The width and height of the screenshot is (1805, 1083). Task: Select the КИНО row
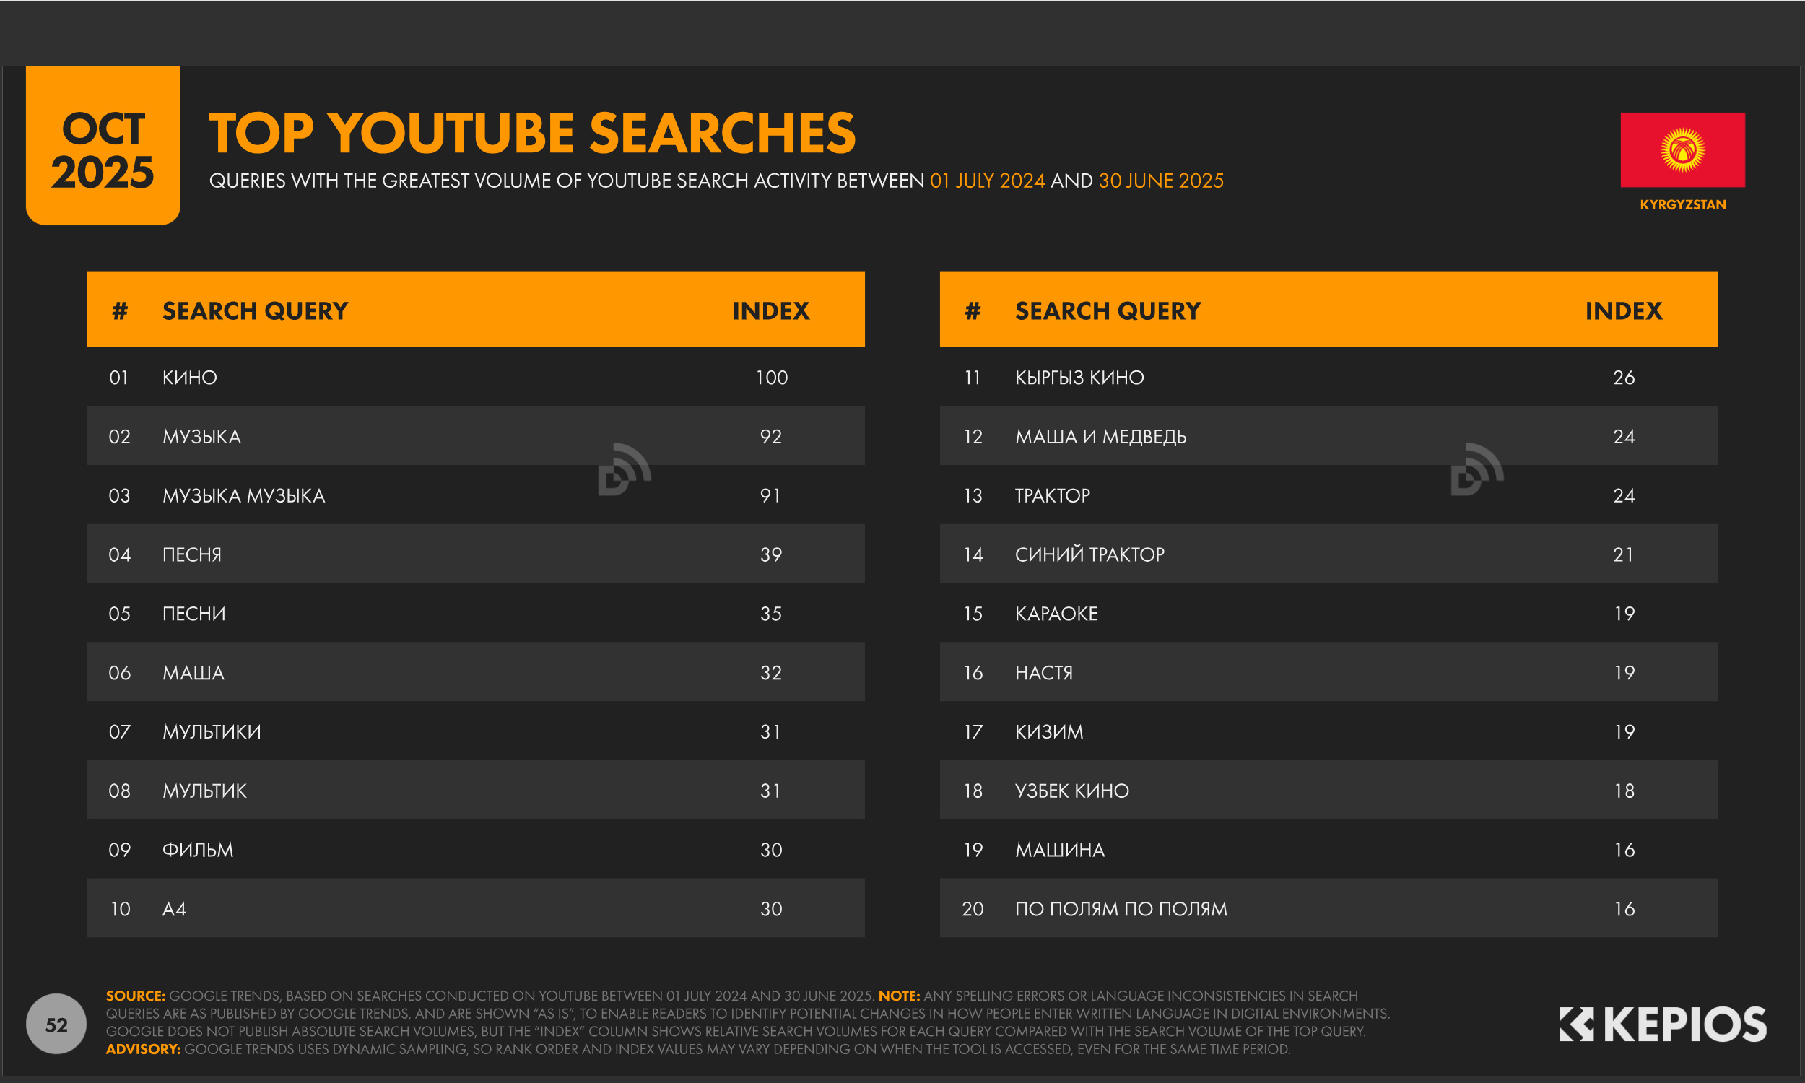pos(189,378)
